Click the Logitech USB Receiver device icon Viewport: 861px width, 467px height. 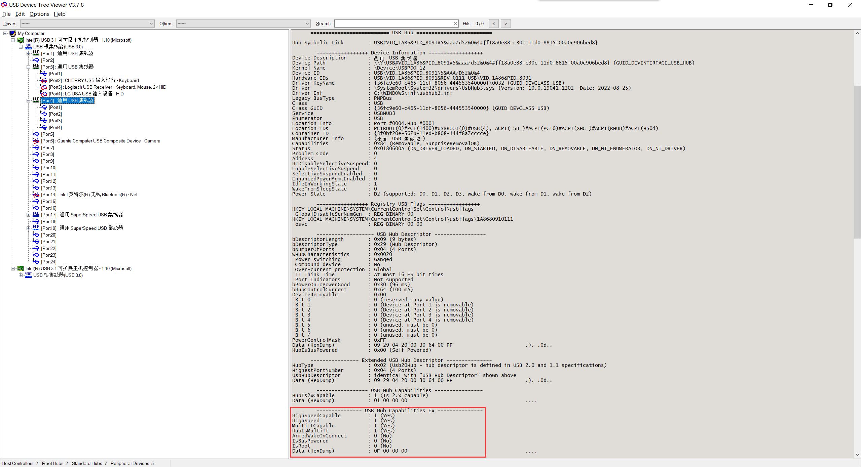(x=44, y=87)
